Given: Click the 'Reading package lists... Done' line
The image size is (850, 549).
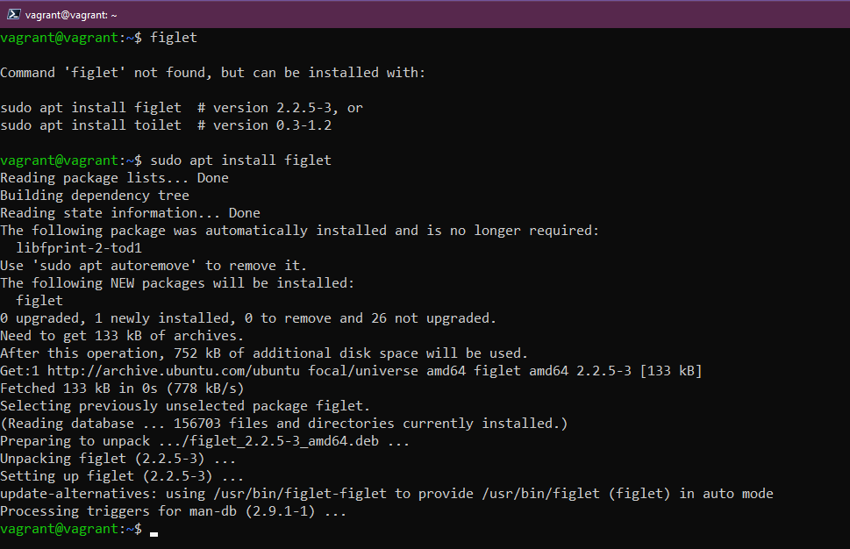Looking at the screenshot, I should (x=114, y=178).
